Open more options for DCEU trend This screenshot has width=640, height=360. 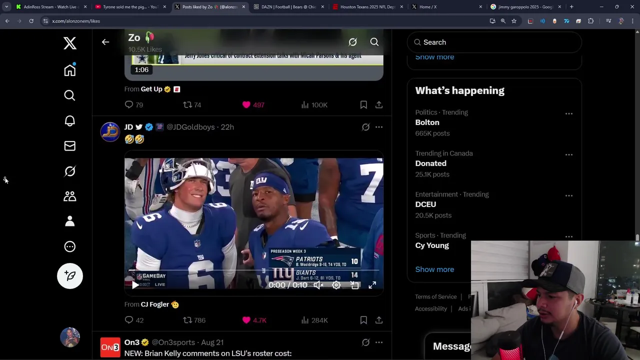point(569,195)
